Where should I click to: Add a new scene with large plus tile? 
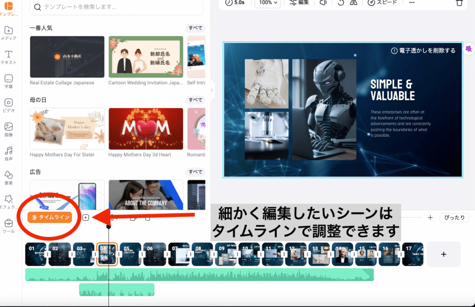pyautogui.click(x=443, y=254)
